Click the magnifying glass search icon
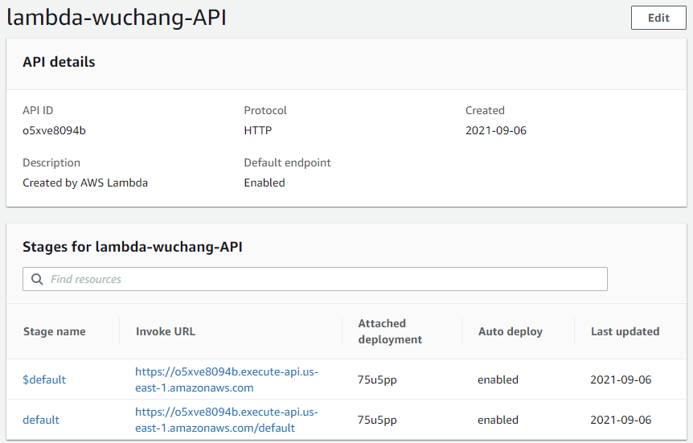This screenshot has height=443, width=693. pyautogui.click(x=36, y=279)
